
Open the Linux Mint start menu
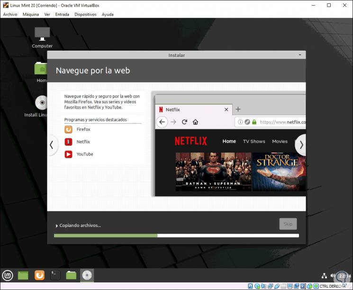tap(8, 275)
